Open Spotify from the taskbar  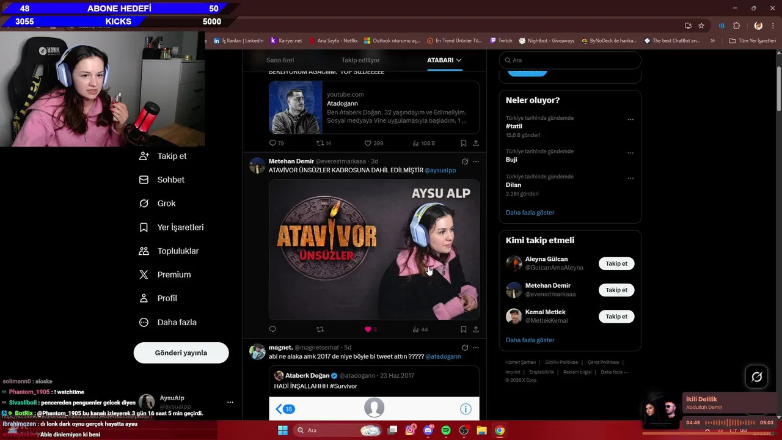(446, 430)
